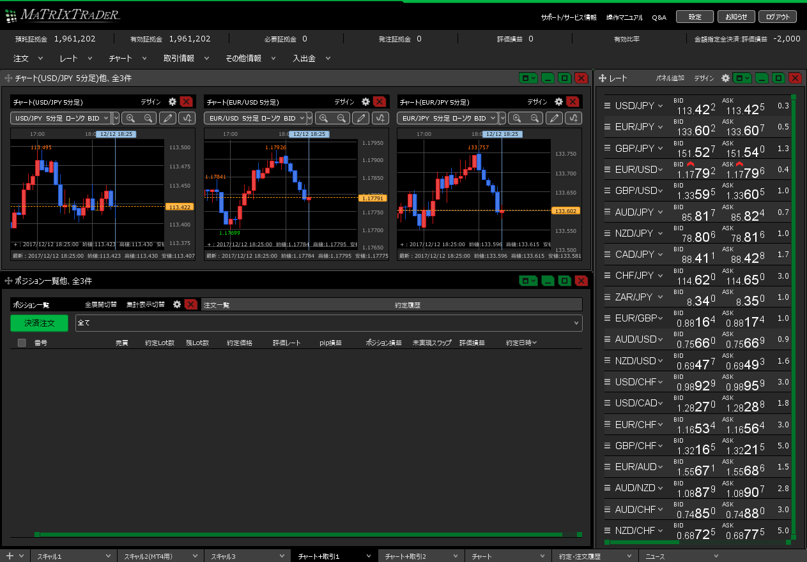Screen dimensions: 807x562
Task: Switch to the 約定・注文履歴 workspace tab
Action: point(595,556)
